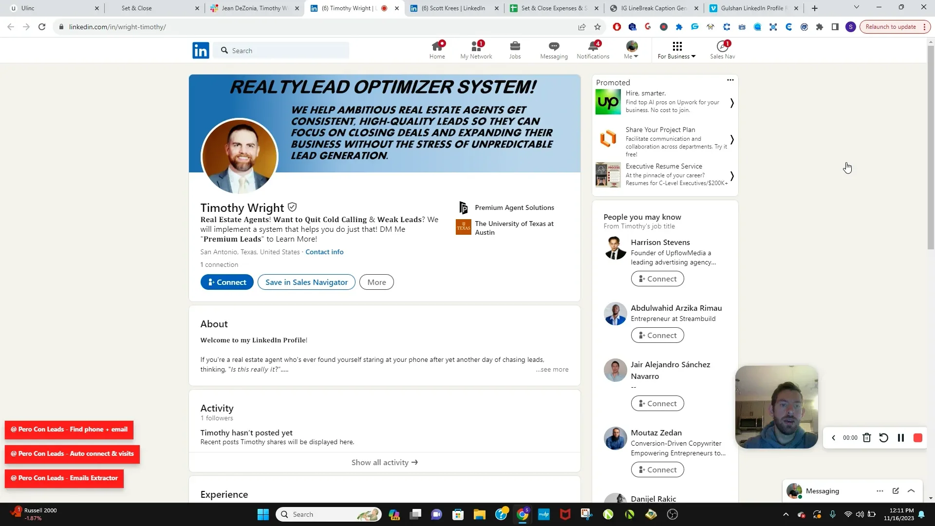The width and height of the screenshot is (935, 526).
Task: Expand Timothy's About section see more
Action: [x=552, y=369]
